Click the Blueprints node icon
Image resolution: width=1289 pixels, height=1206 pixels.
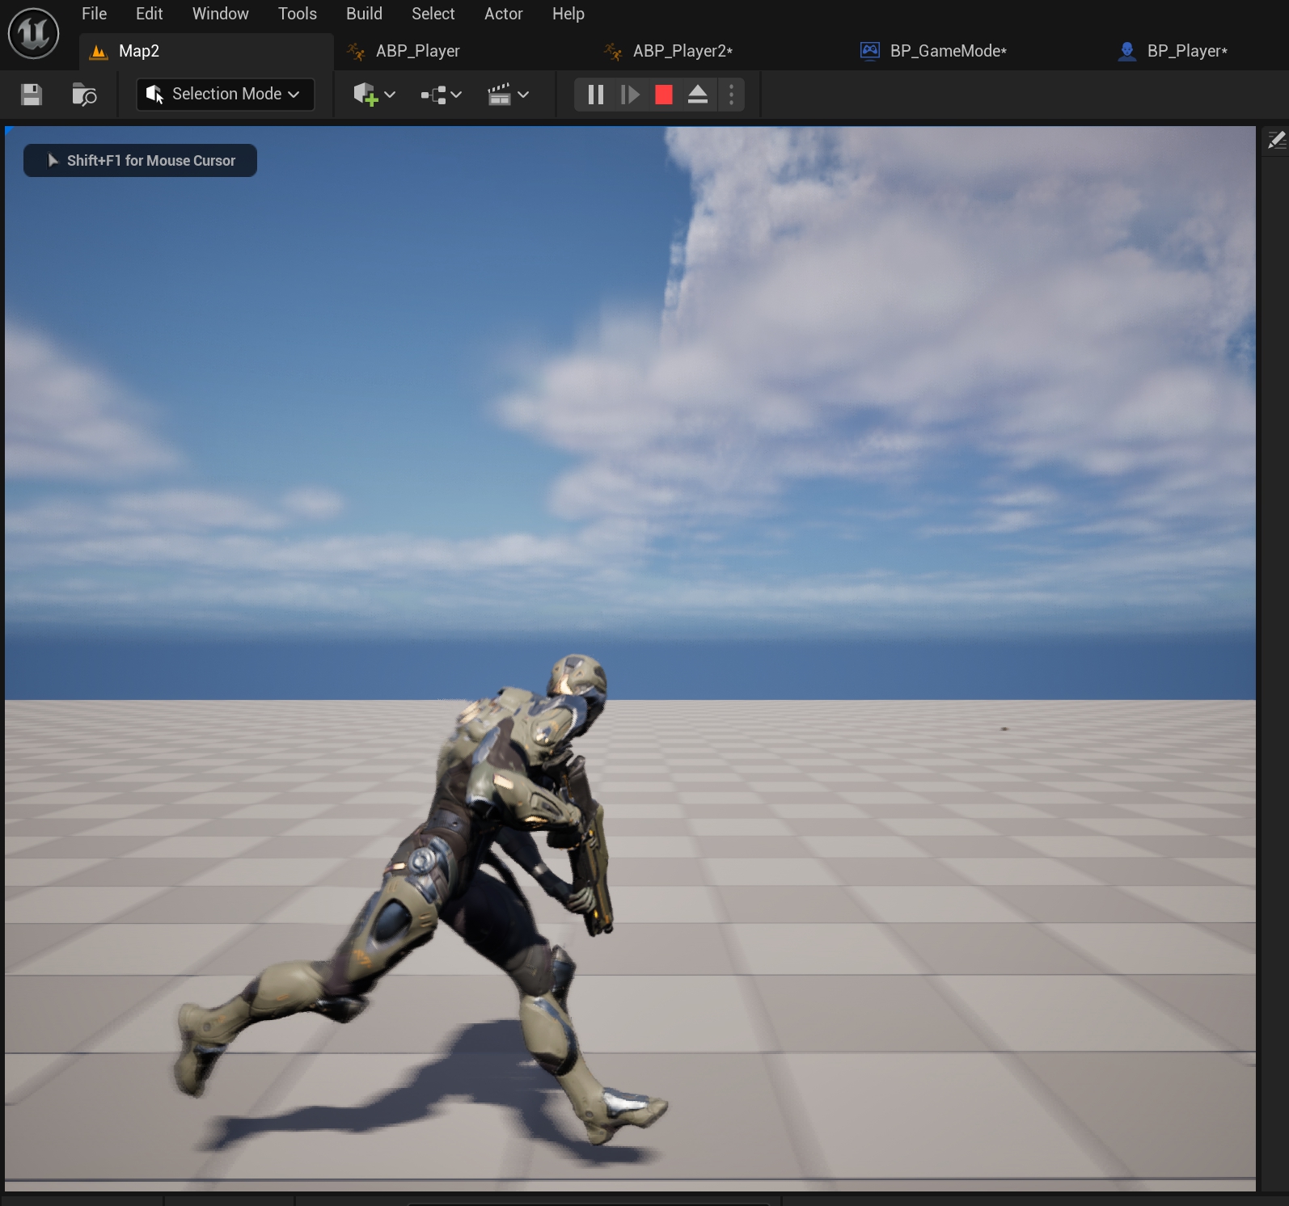click(433, 95)
